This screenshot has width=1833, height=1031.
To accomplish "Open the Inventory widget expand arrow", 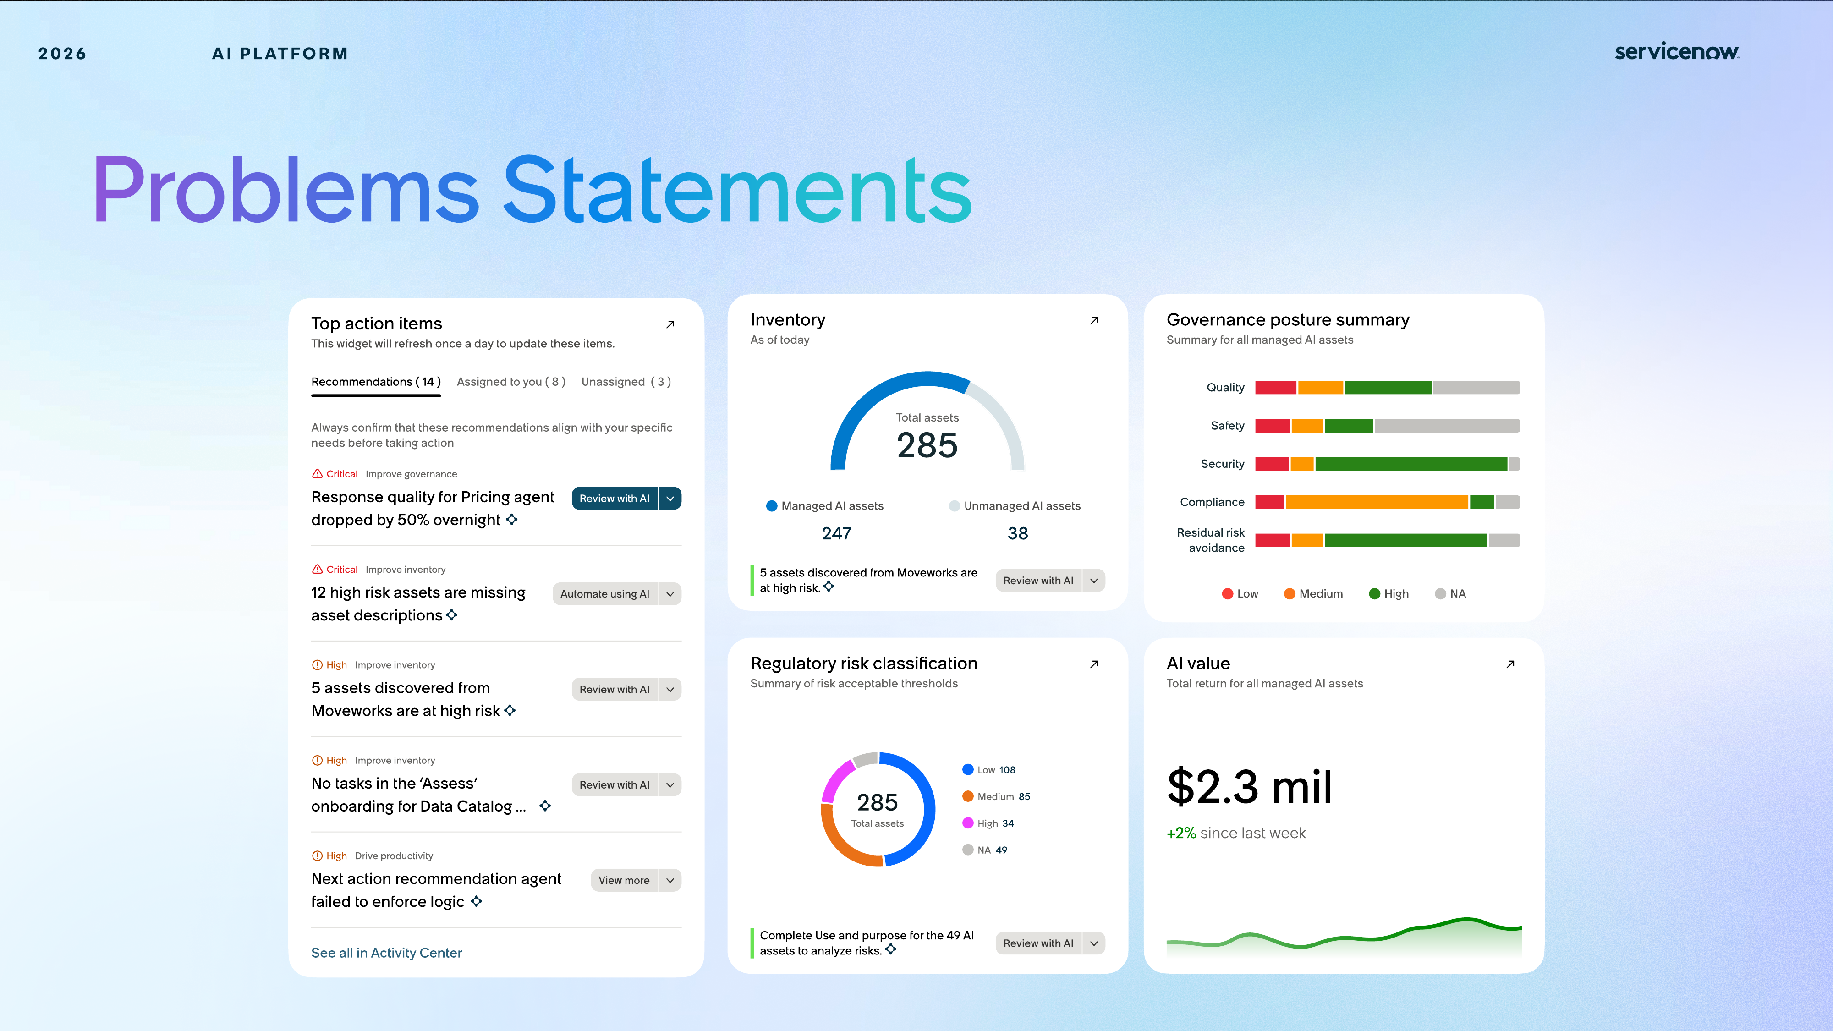I will (x=1094, y=321).
